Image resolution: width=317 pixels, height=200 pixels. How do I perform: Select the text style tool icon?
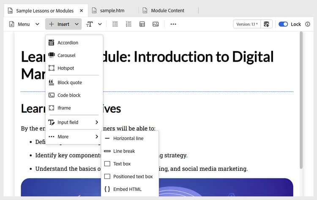(x=89, y=24)
